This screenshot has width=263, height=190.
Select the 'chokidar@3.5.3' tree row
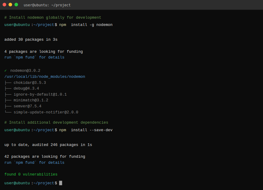(25, 83)
